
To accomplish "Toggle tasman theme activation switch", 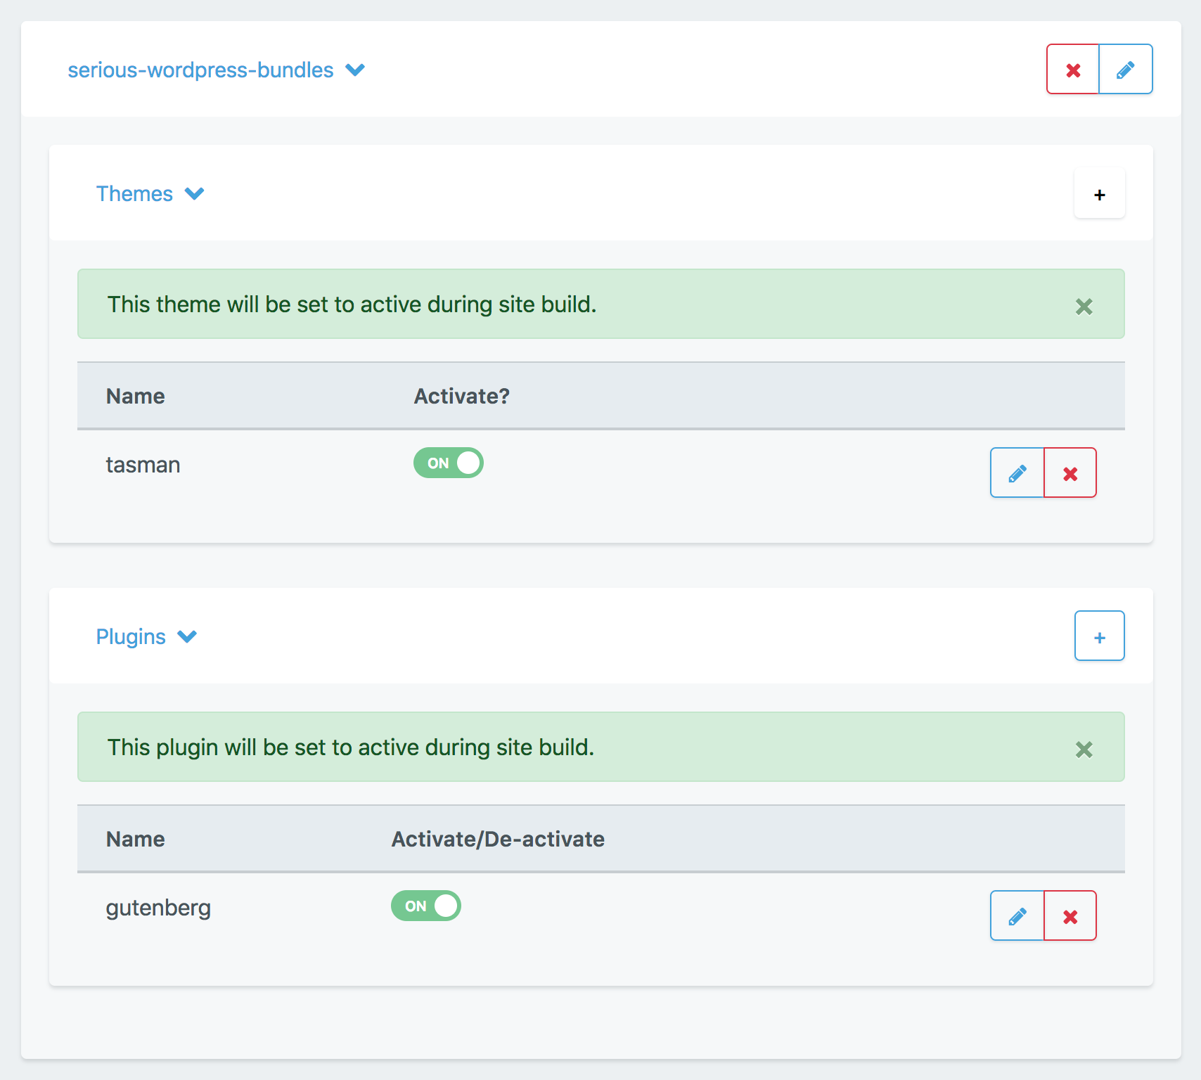I will click(449, 463).
